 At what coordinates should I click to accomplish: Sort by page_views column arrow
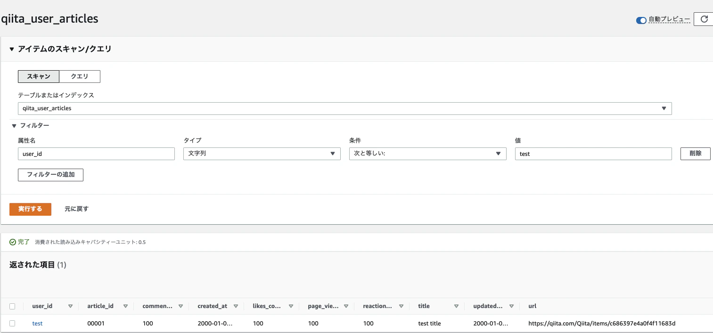click(346, 306)
